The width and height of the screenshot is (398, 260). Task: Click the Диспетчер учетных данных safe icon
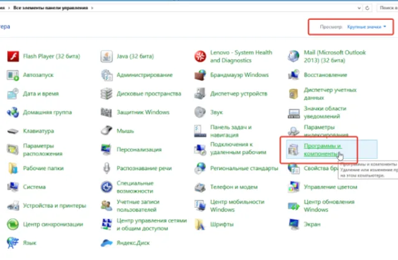click(x=294, y=94)
